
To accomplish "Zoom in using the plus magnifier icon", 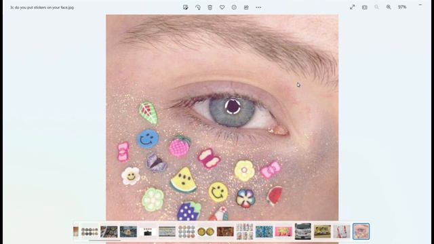I will click(x=389, y=7).
